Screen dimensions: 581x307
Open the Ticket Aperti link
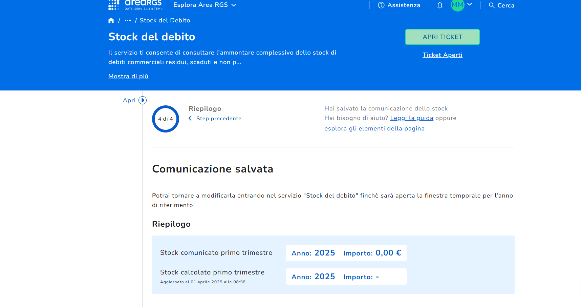442,55
